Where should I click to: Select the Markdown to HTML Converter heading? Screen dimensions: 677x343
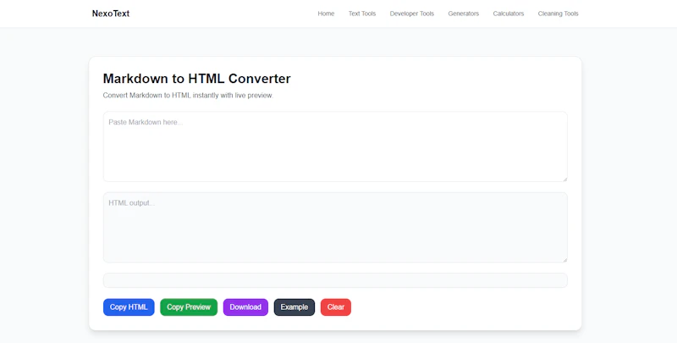pyautogui.click(x=196, y=79)
